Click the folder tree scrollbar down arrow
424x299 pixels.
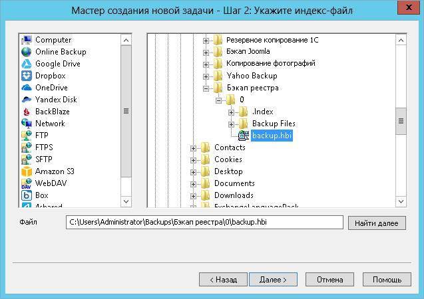click(401, 201)
